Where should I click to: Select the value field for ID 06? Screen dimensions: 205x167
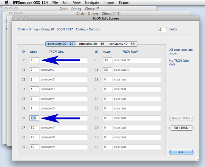pos(34,118)
